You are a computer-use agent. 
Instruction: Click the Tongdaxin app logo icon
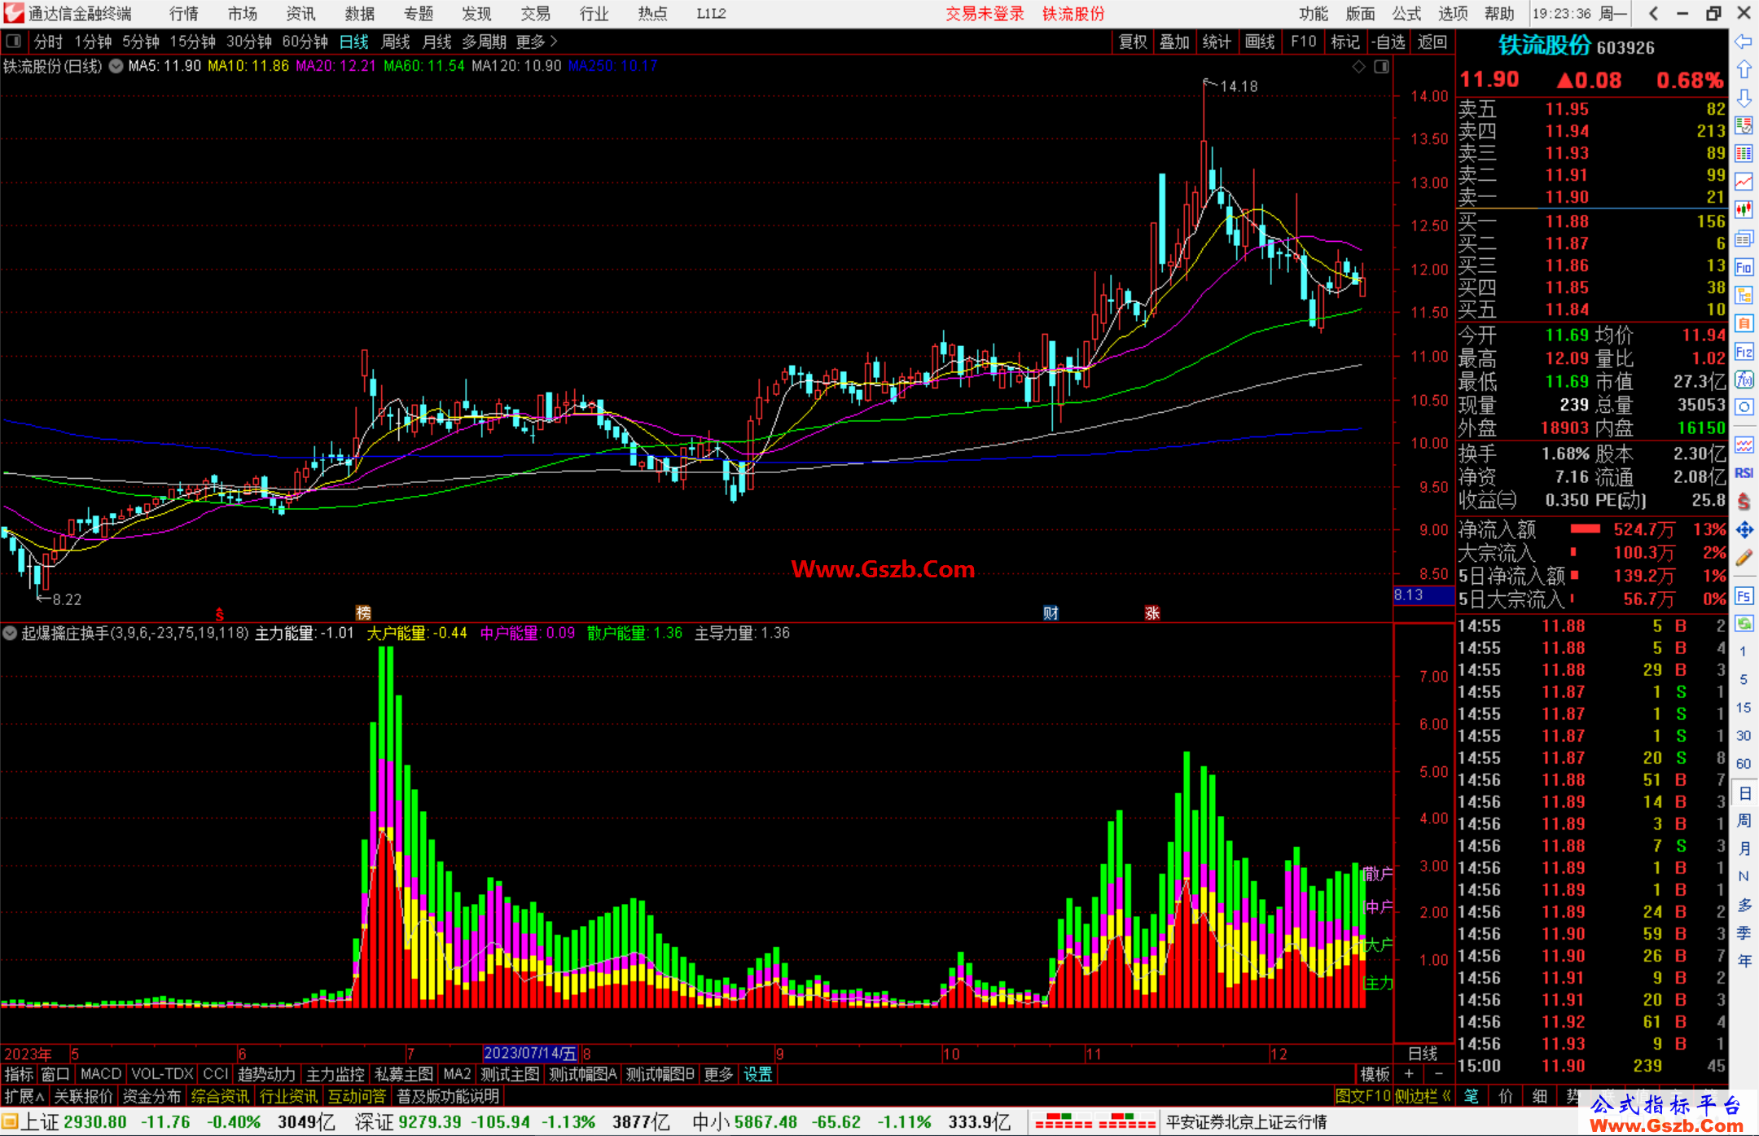click(x=14, y=13)
